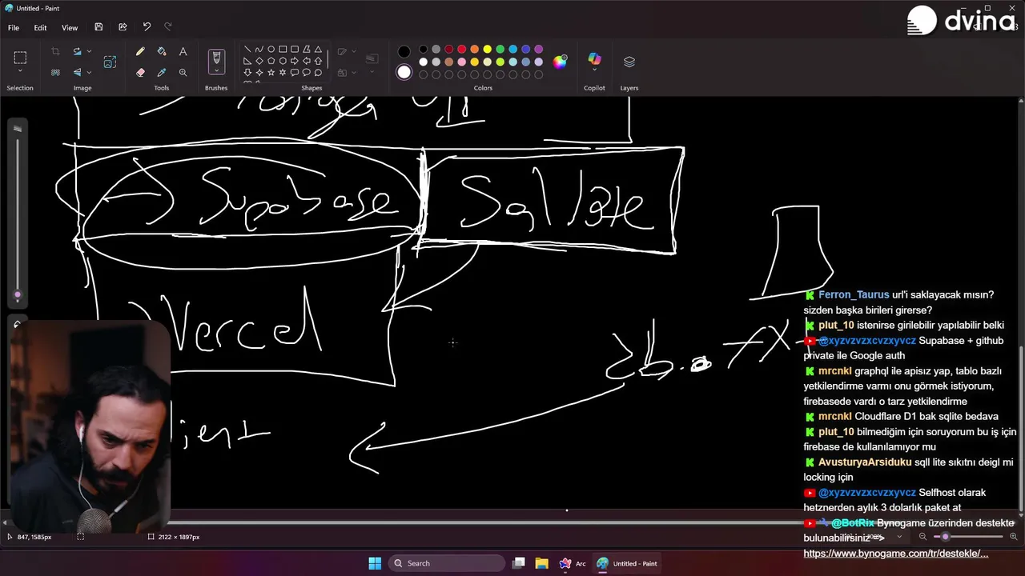Click the Rotate image icon

(77, 51)
